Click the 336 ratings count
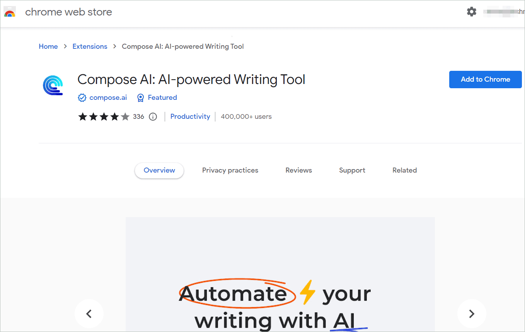 pos(138,116)
